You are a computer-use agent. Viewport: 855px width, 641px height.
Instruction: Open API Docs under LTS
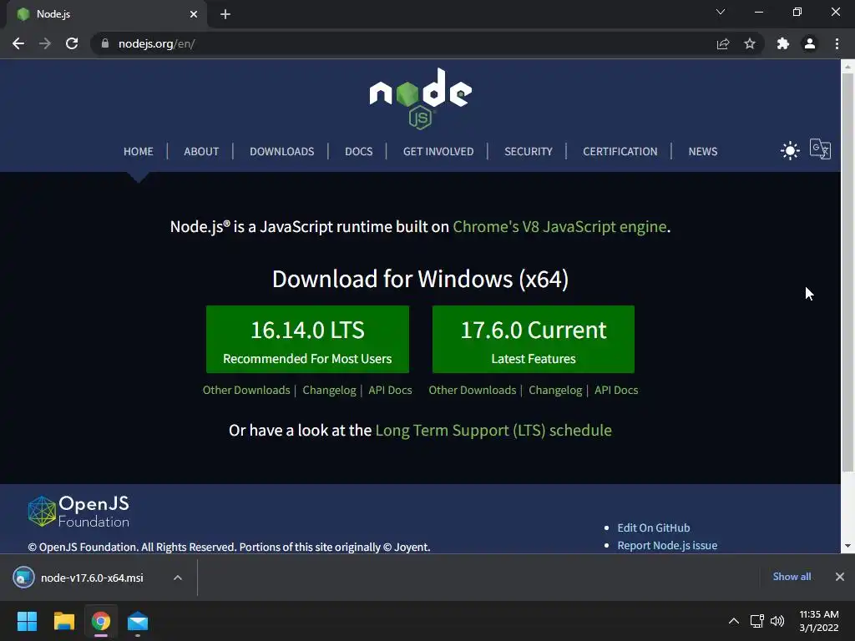tap(391, 391)
